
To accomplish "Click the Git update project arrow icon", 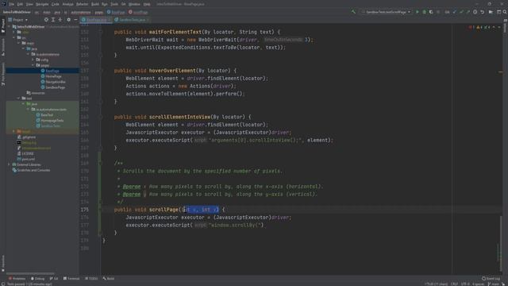I will [x=454, y=12].
